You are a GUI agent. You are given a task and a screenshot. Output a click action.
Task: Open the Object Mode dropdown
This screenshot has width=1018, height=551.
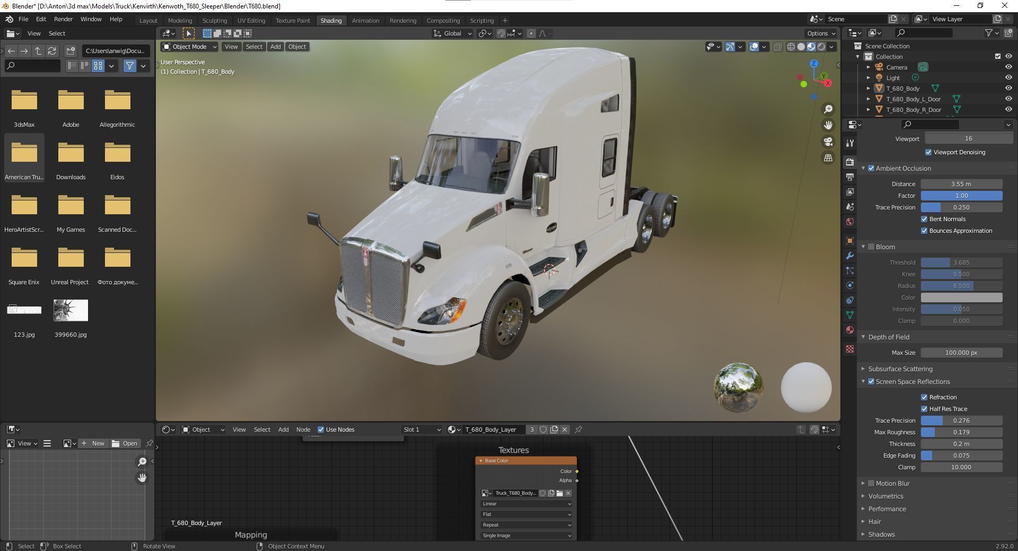tap(189, 47)
